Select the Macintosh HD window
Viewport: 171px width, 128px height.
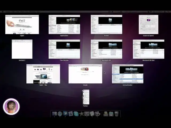pos(106,49)
